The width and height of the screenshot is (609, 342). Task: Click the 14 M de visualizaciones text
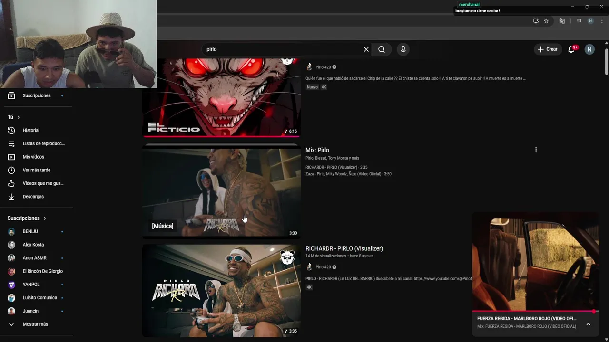(326, 256)
